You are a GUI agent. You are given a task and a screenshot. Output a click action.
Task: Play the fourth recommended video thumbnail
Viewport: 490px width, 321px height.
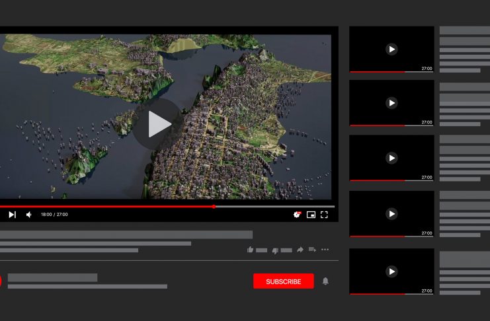click(x=391, y=214)
